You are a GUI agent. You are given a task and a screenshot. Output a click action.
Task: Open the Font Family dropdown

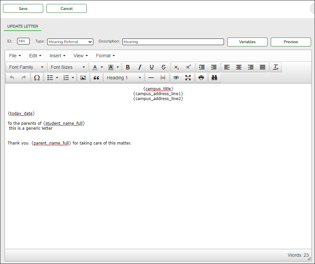(26, 67)
